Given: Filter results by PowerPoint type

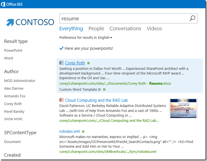Looking at the screenshot, I should coord(13,50).
